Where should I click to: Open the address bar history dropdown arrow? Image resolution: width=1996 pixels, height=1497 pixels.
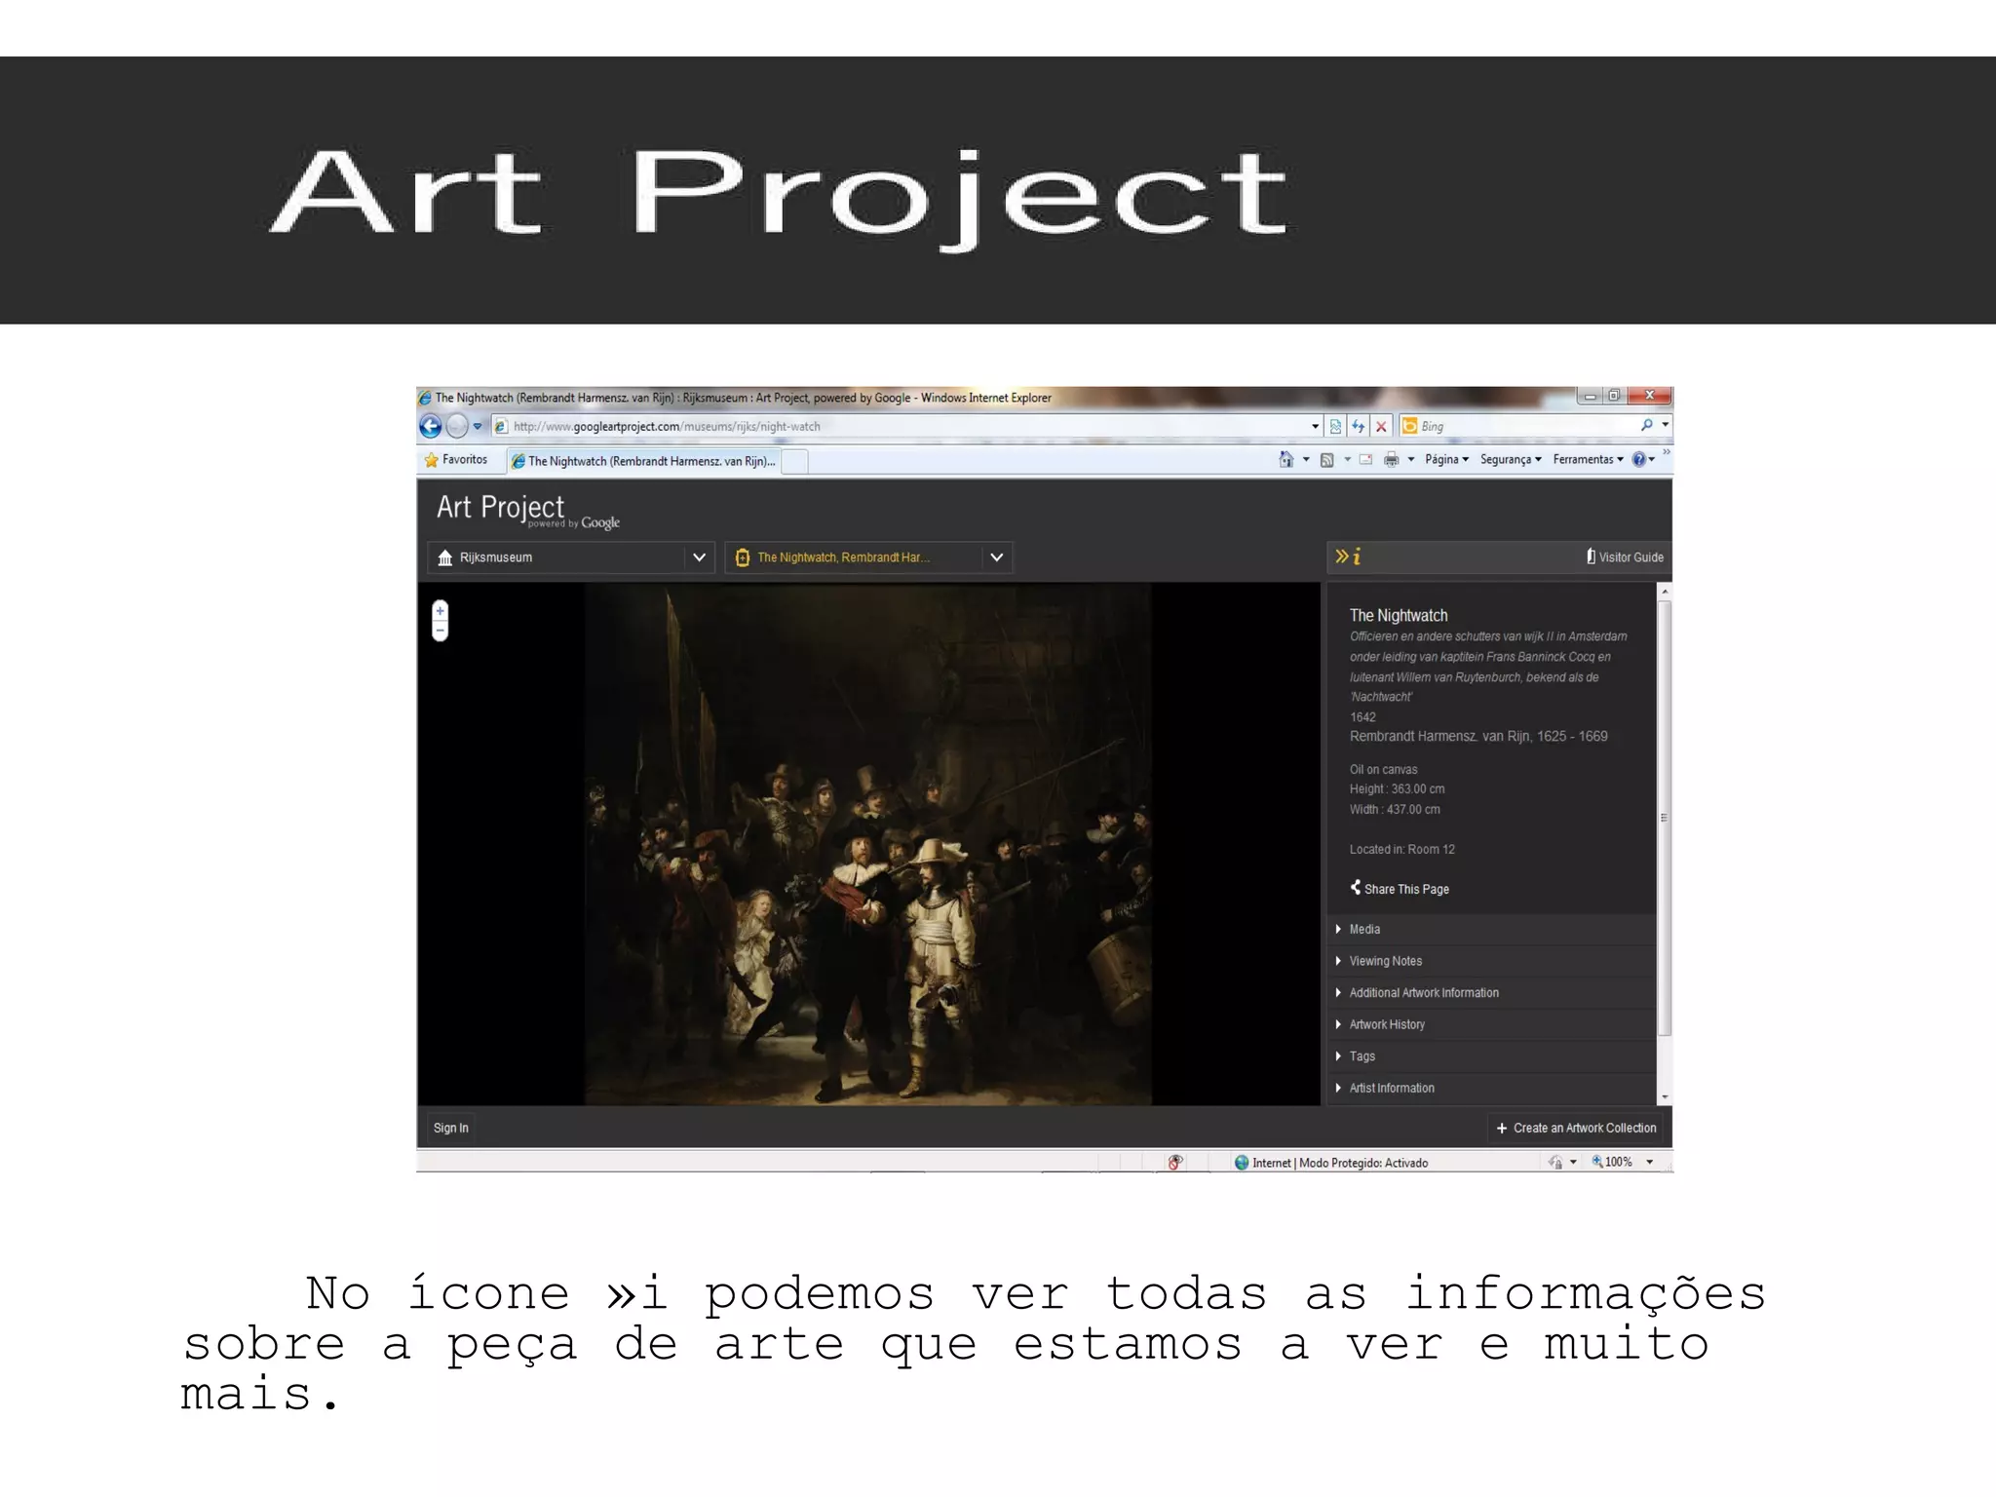coord(1316,426)
